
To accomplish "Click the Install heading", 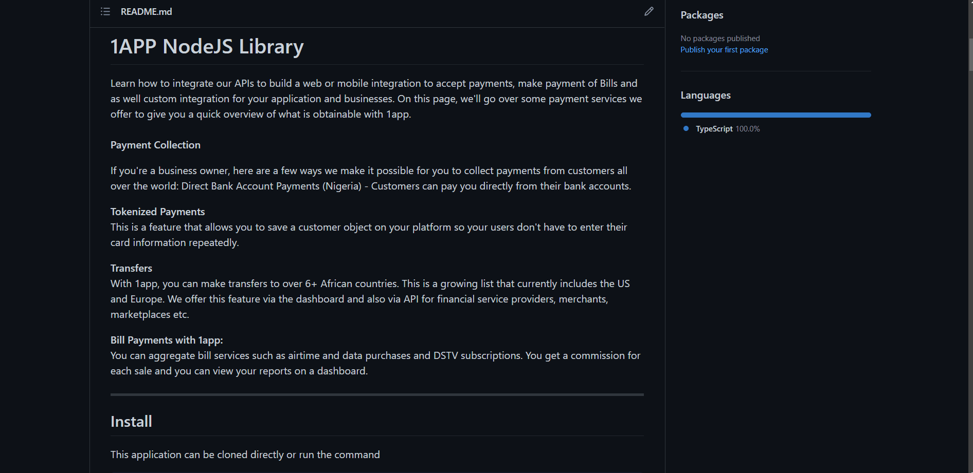I will coord(131,422).
